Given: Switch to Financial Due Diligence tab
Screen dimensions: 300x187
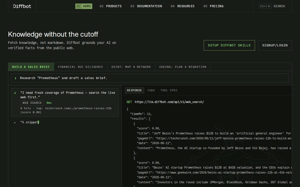Looking at the screenshot, I should (80, 67).
